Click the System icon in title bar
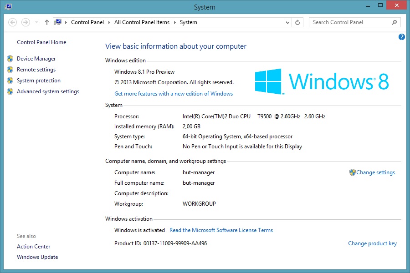This screenshot has height=273, width=410. coord(8,7)
